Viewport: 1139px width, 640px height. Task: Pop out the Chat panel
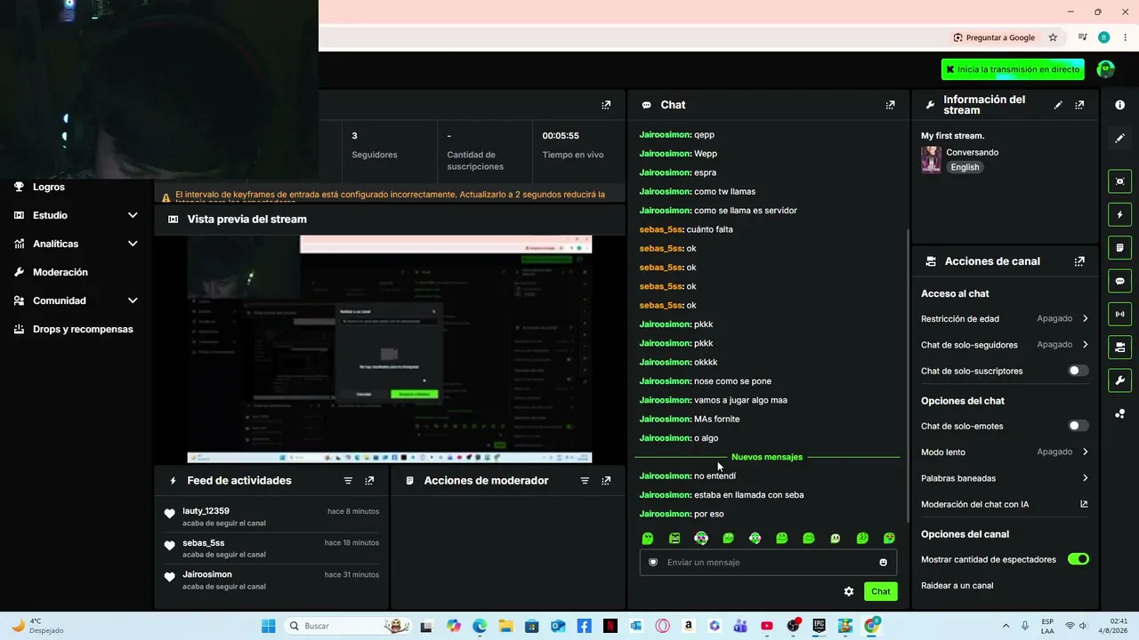coord(890,105)
